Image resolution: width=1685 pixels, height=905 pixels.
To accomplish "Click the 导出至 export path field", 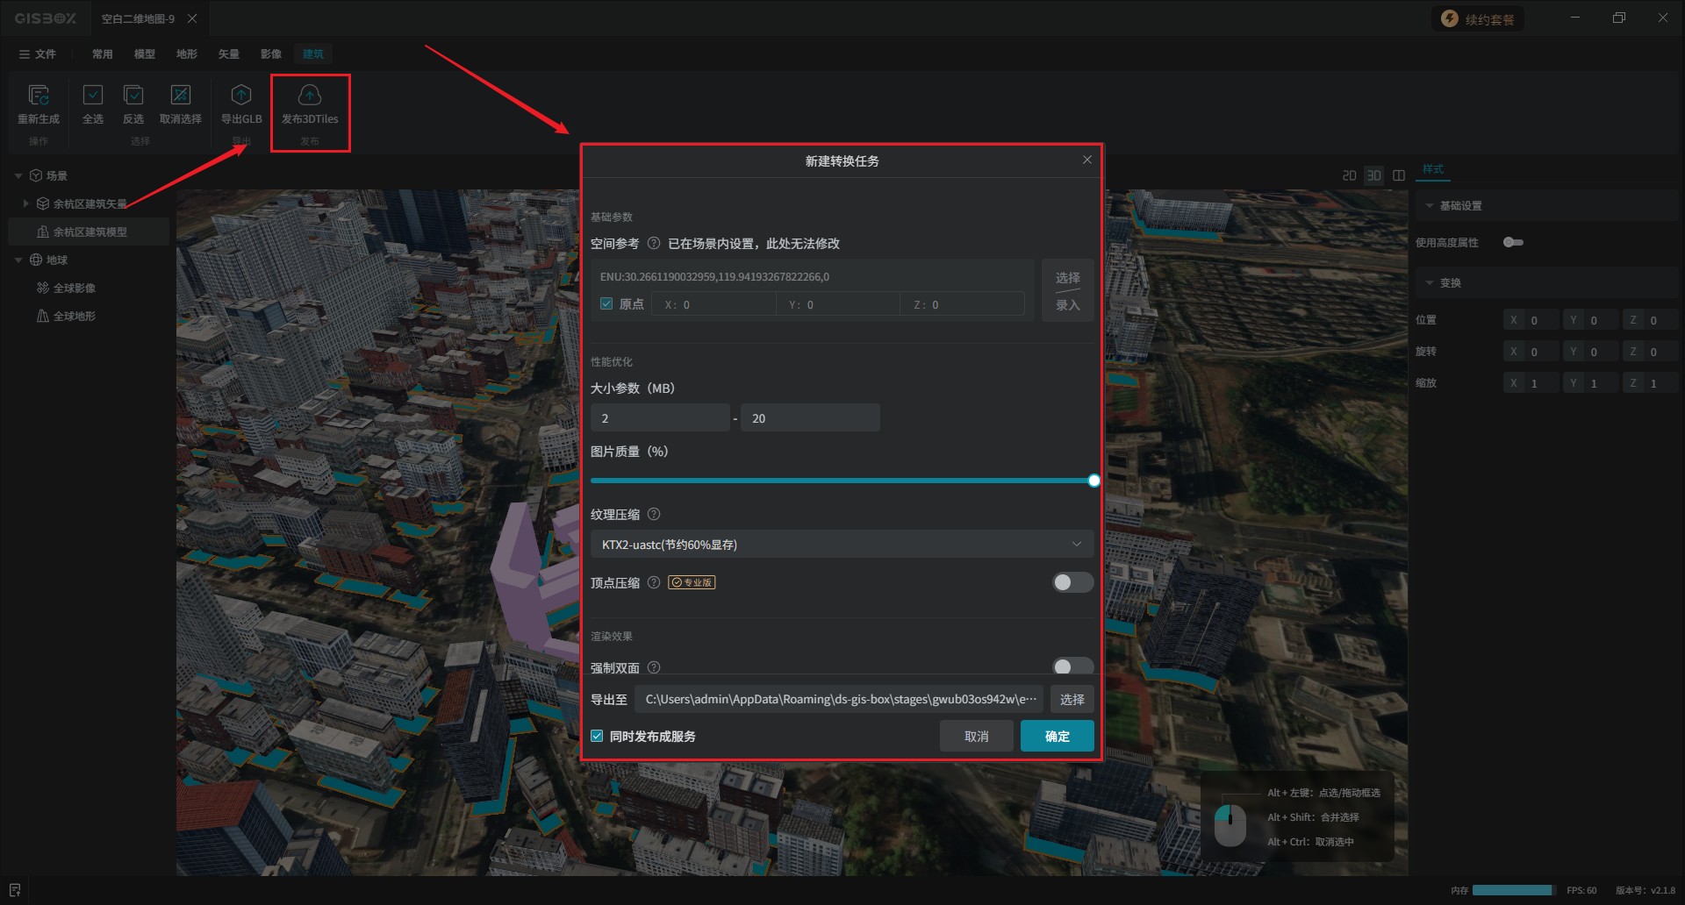I will tap(839, 700).
